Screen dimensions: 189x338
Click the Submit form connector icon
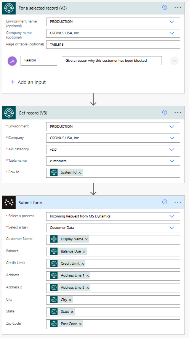pyautogui.click(x=9, y=203)
